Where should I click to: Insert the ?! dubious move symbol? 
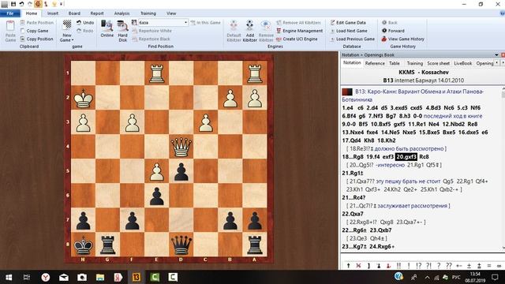pyautogui.click(x=428, y=266)
